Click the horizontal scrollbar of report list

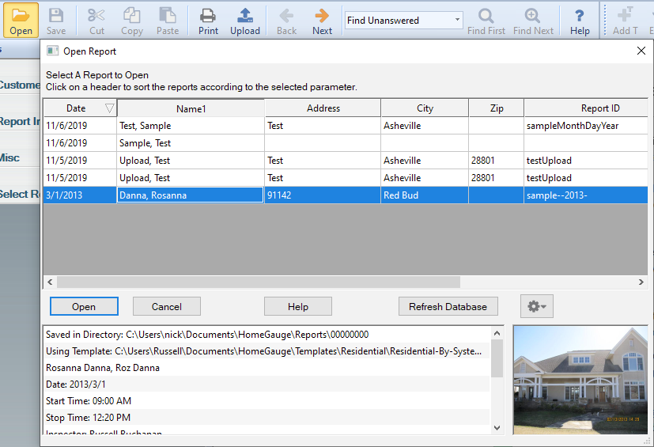258,282
